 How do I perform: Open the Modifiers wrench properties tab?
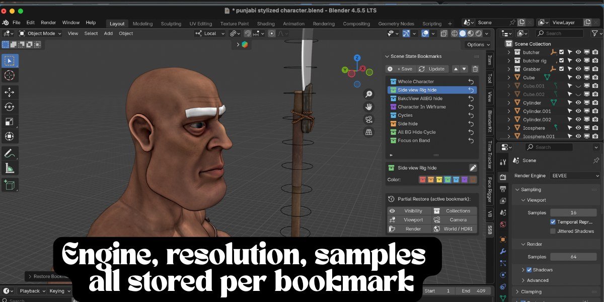pyautogui.click(x=503, y=251)
